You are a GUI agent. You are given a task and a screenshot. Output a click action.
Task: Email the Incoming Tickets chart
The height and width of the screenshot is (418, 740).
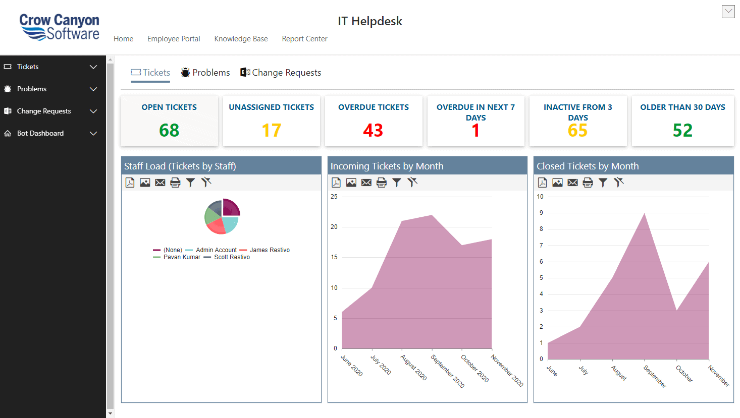click(366, 183)
